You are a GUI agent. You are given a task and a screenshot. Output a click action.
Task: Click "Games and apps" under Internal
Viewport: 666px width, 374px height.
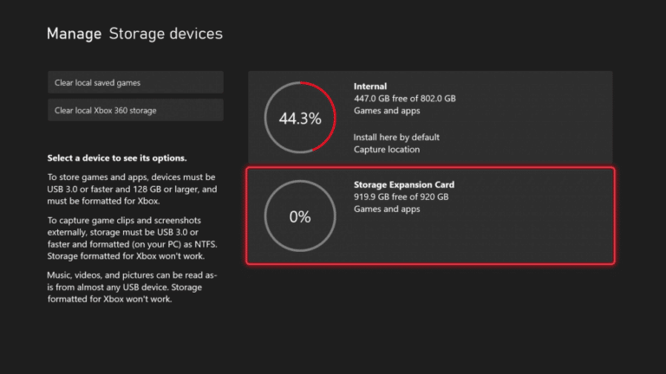387,111
